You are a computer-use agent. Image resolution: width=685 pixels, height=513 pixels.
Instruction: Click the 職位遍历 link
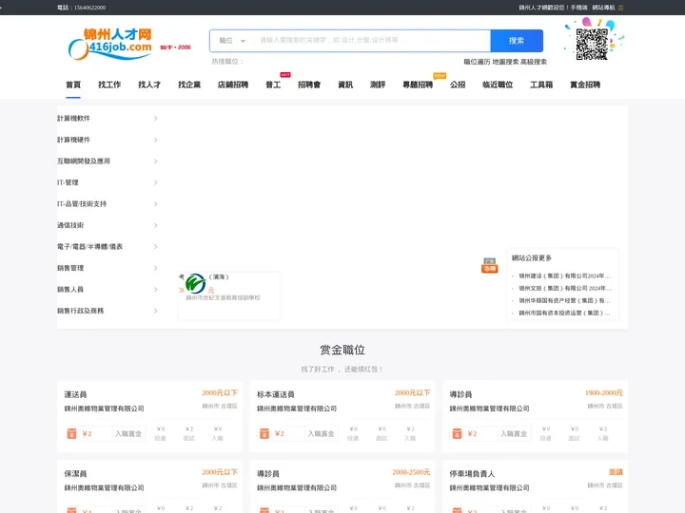click(477, 62)
